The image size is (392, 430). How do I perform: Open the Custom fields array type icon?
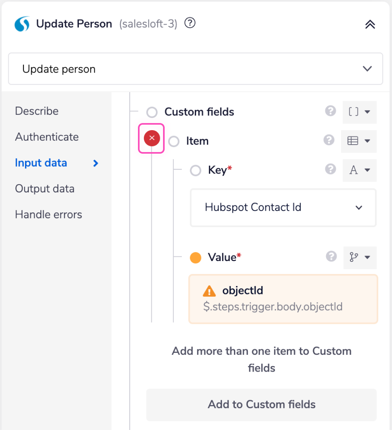tap(359, 112)
